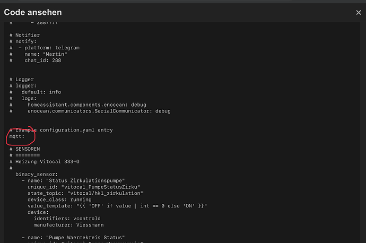Click the unique_id vitocal_PumpeStatusZirku line
The width and height of the screenshot is (366, 243).
click(x=84, y=187)
